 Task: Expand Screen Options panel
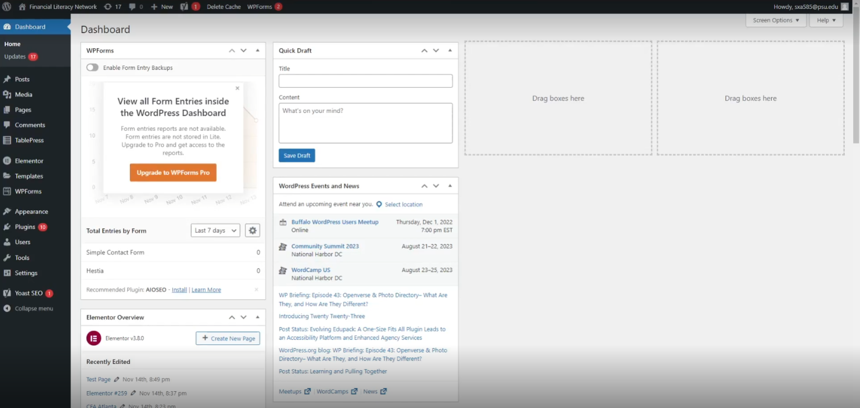pos(775,21)
